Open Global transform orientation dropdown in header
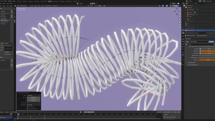This screenshot has height=121, width=215. pyautogui.click(x=91, y=6)
